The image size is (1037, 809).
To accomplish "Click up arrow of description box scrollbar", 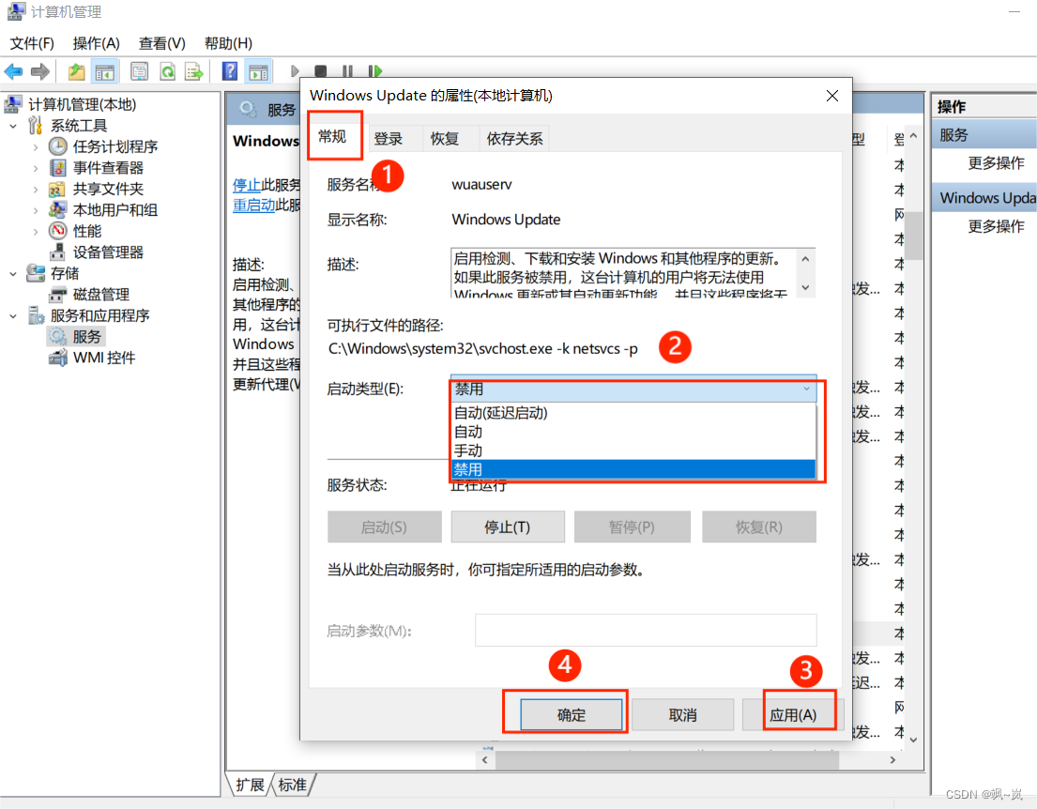I will point(805,259).
